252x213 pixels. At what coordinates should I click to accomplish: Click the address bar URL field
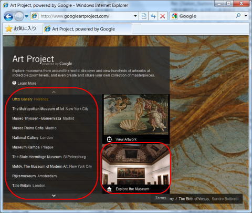[84, 16]
